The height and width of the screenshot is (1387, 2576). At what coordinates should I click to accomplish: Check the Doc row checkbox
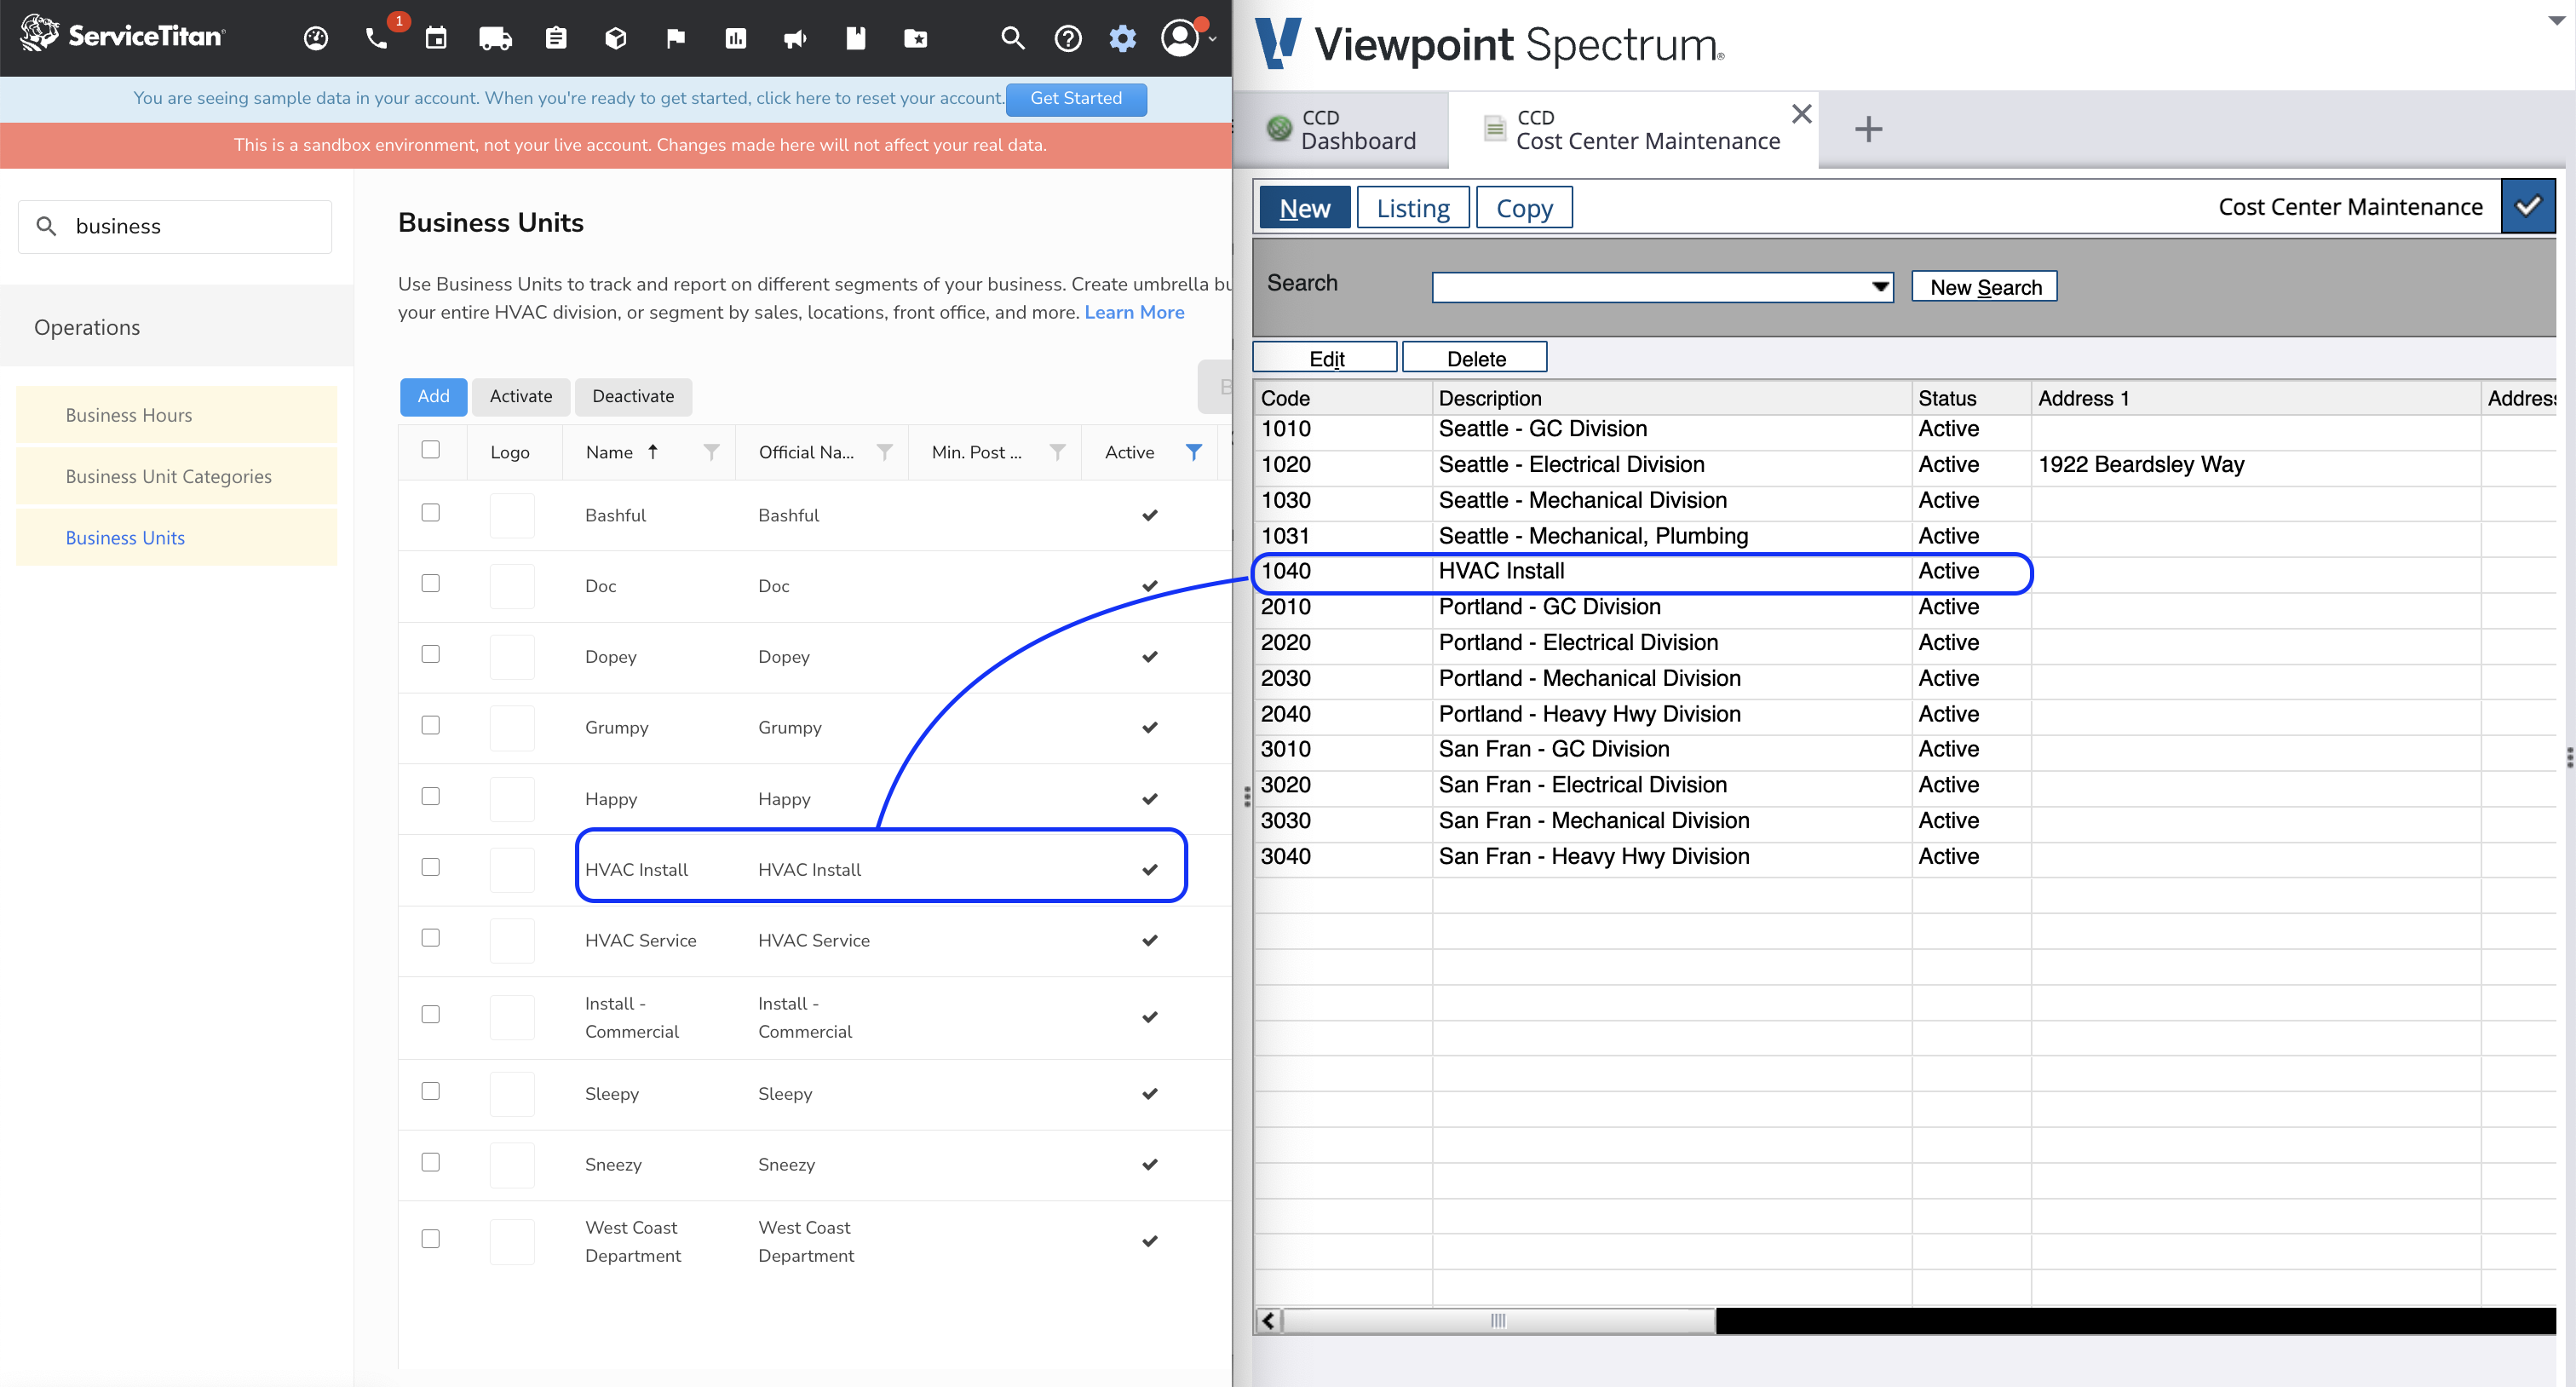tap(430, 583)
